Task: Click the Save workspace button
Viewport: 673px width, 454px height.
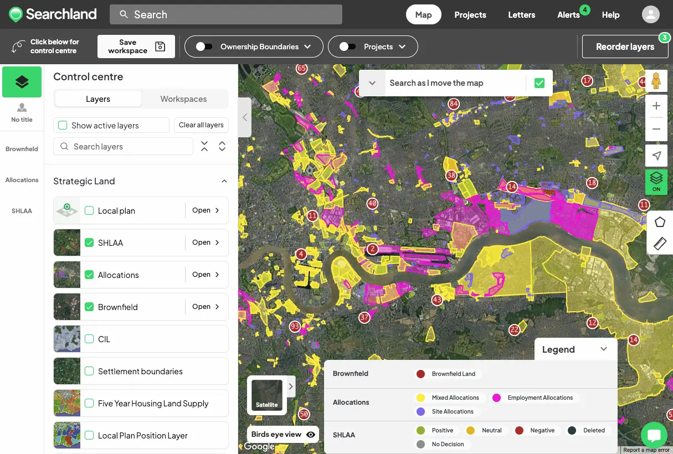Action: coord(136,46)
